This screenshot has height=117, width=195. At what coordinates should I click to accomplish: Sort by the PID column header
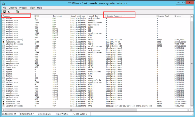(43, 16)
